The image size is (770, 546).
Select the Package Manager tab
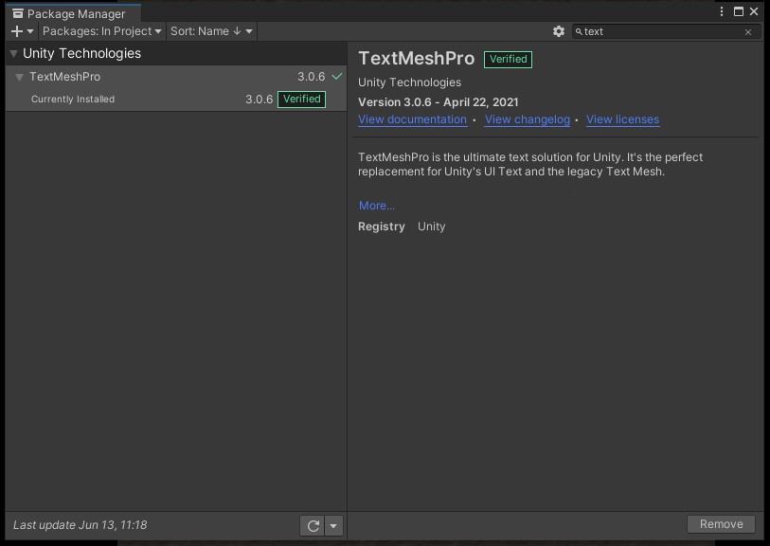pos(73,14)
